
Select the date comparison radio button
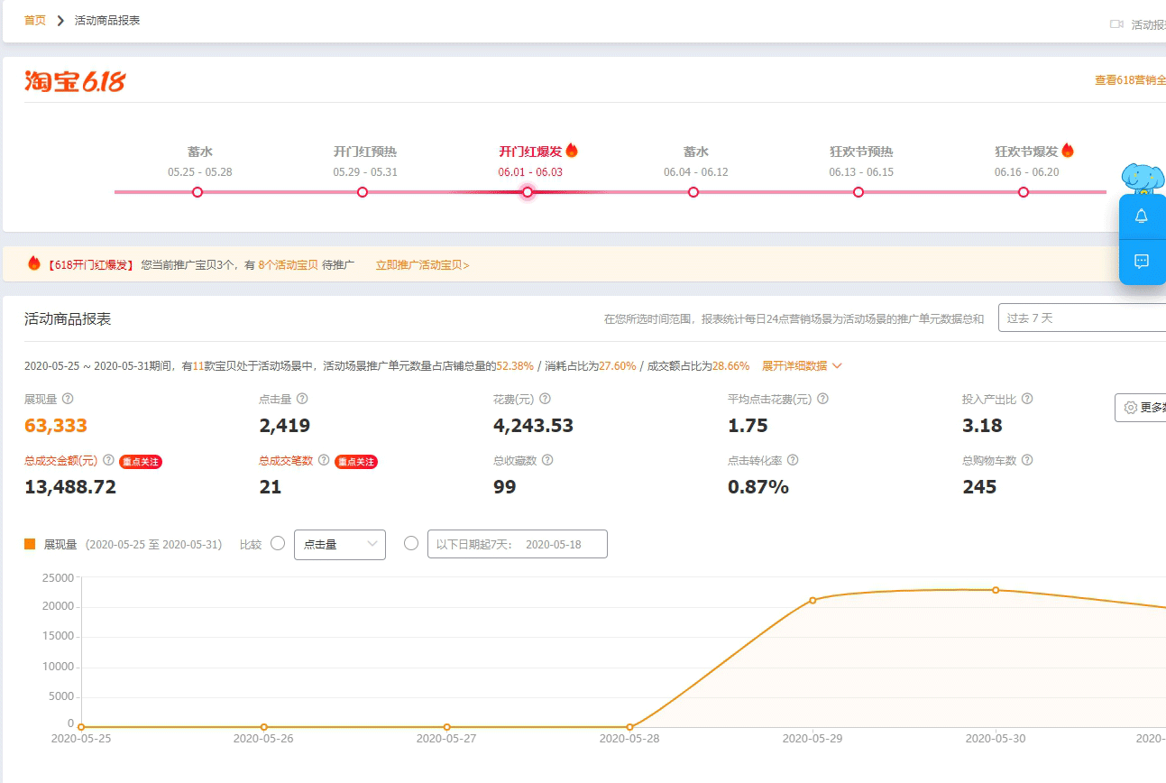[411, 543]
